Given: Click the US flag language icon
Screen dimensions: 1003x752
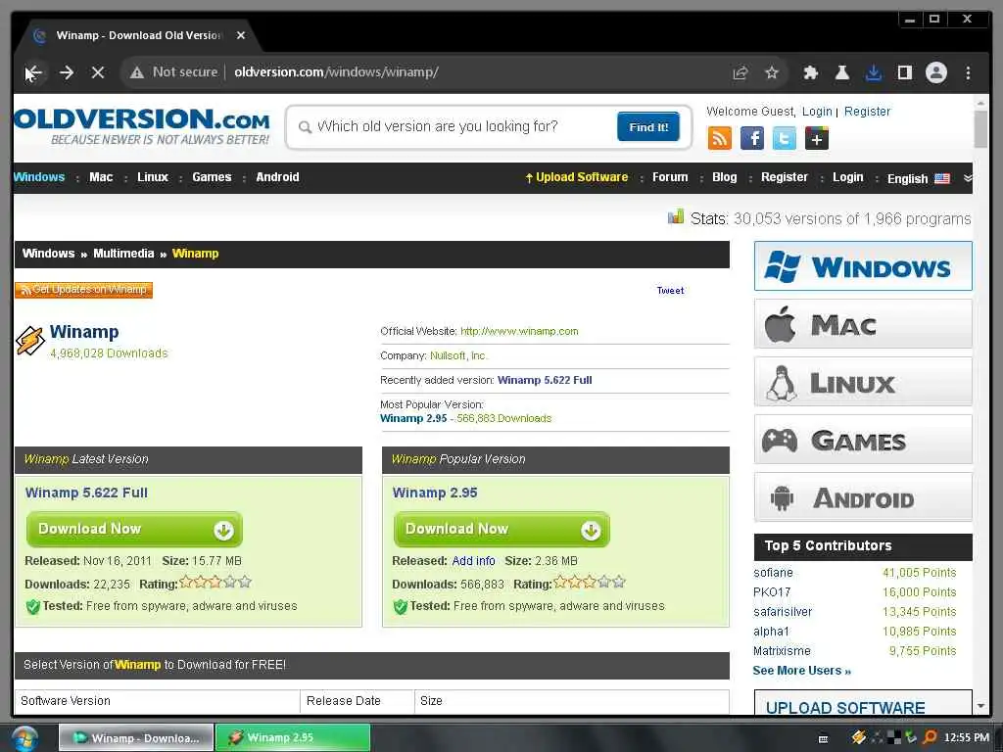Looking at the screenshot, I should [942, 179].
